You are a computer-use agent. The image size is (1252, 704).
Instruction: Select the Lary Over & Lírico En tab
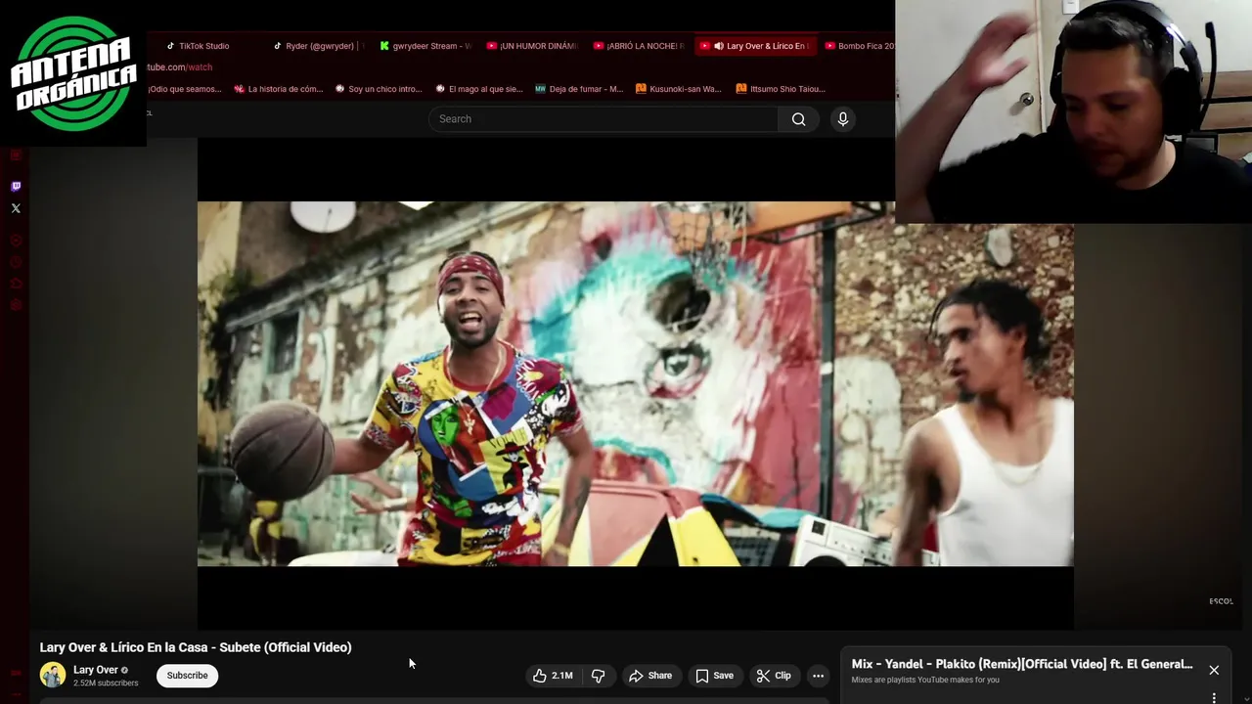pyautogui.click(x=755, y=46)
